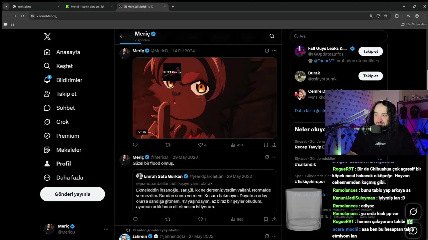428x240 pixels.
Task: Open Jahrein's profile name link
Action: tap(140, 236)
